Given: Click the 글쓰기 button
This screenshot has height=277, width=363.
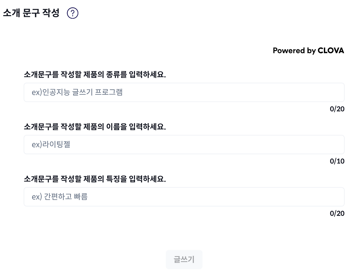Looking at the screenshot, I should (184, 259).
